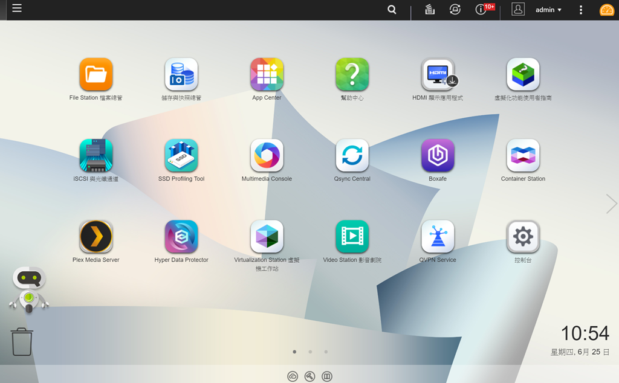Open the Boxafe app

[437, 156]
